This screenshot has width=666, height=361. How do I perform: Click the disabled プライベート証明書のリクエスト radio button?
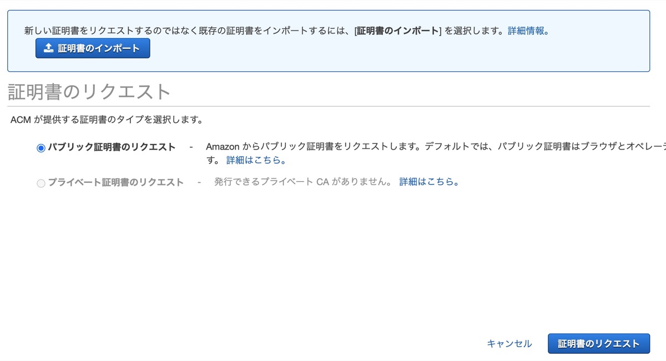pyautogui.click(x=41, y=183)
